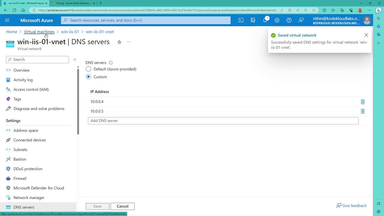Dismiss the Saved virtual network notification
The width and height of the screenshot is (384, 216).
pos(366,35)
